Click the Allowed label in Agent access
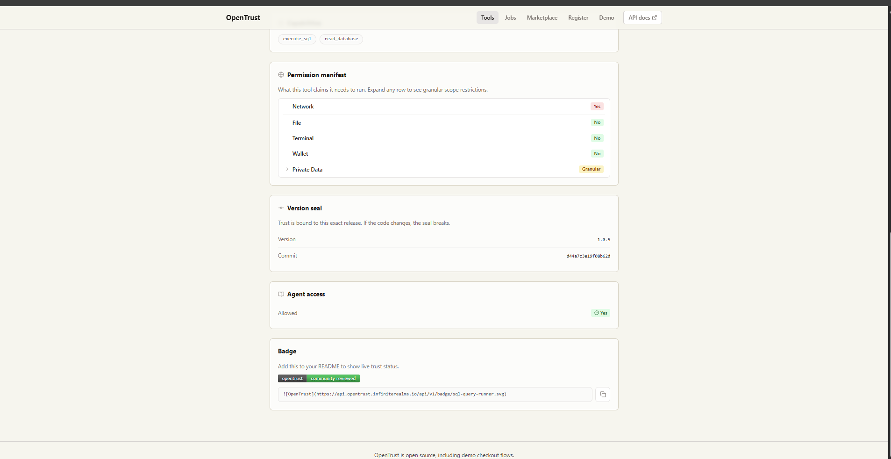 point(287,313)
